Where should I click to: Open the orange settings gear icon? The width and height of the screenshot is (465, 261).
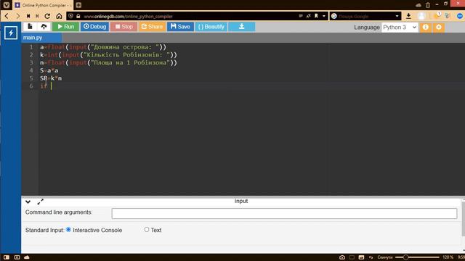click(439, 28)
